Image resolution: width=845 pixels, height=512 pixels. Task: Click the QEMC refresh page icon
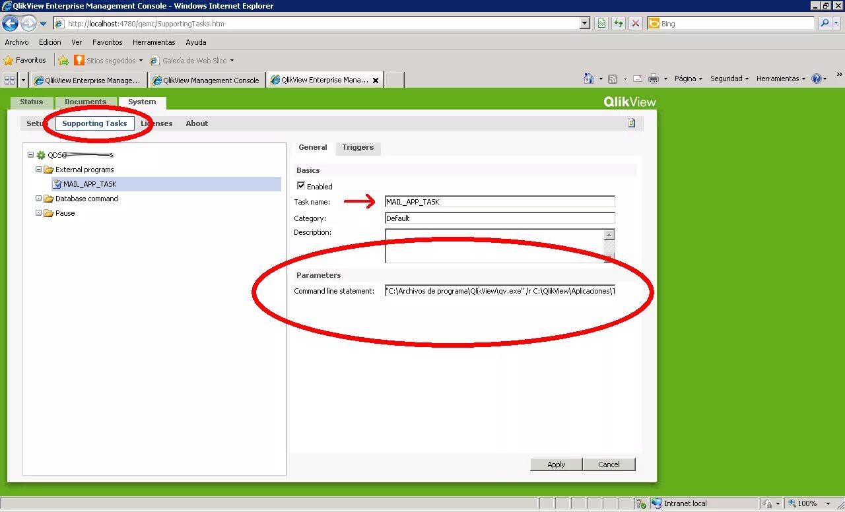point(631,123)
